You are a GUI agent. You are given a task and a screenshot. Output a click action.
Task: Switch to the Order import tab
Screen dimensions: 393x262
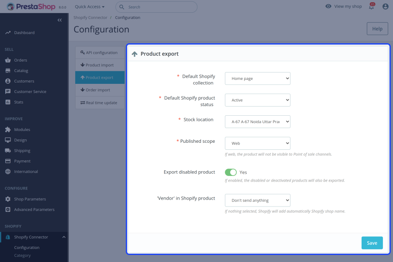(100, 90)
